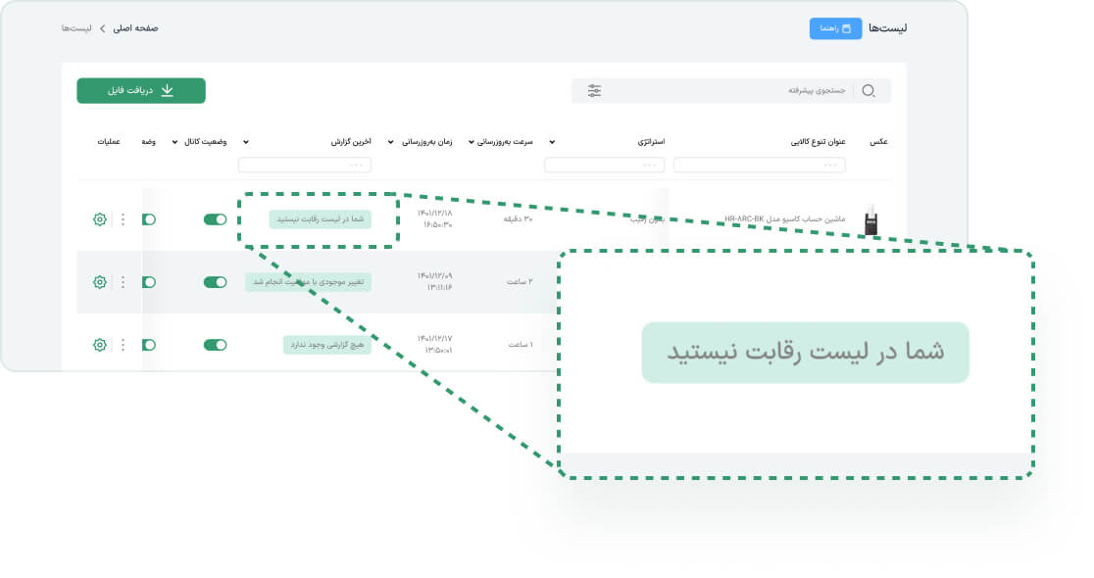
Task: Disable channel status toggle for first row
Action: point(215,219)
